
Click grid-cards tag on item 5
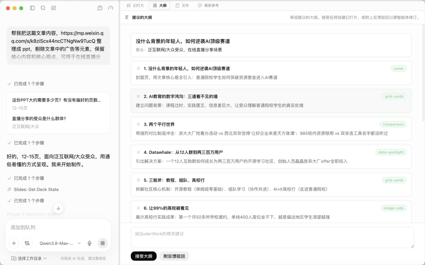pyautogui.click(x=394, y=180)
